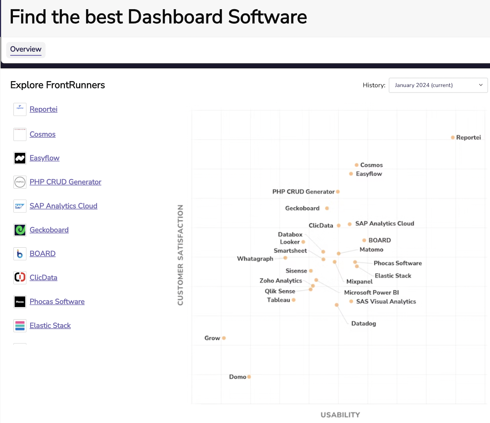
Task: Click the Geckoboard chart data point
Action: click(x=327, y=208)
